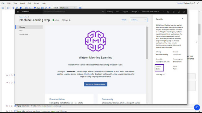Viewport: 202px width, 113px height.
Task: Restart the kernel with the circular arrow icon
Action: [46, 8]
